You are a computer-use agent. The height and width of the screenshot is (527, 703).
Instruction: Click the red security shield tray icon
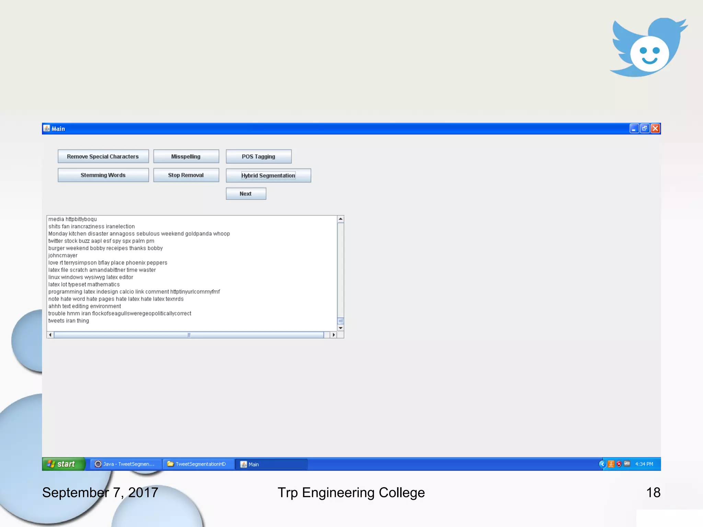coord(619,464)
